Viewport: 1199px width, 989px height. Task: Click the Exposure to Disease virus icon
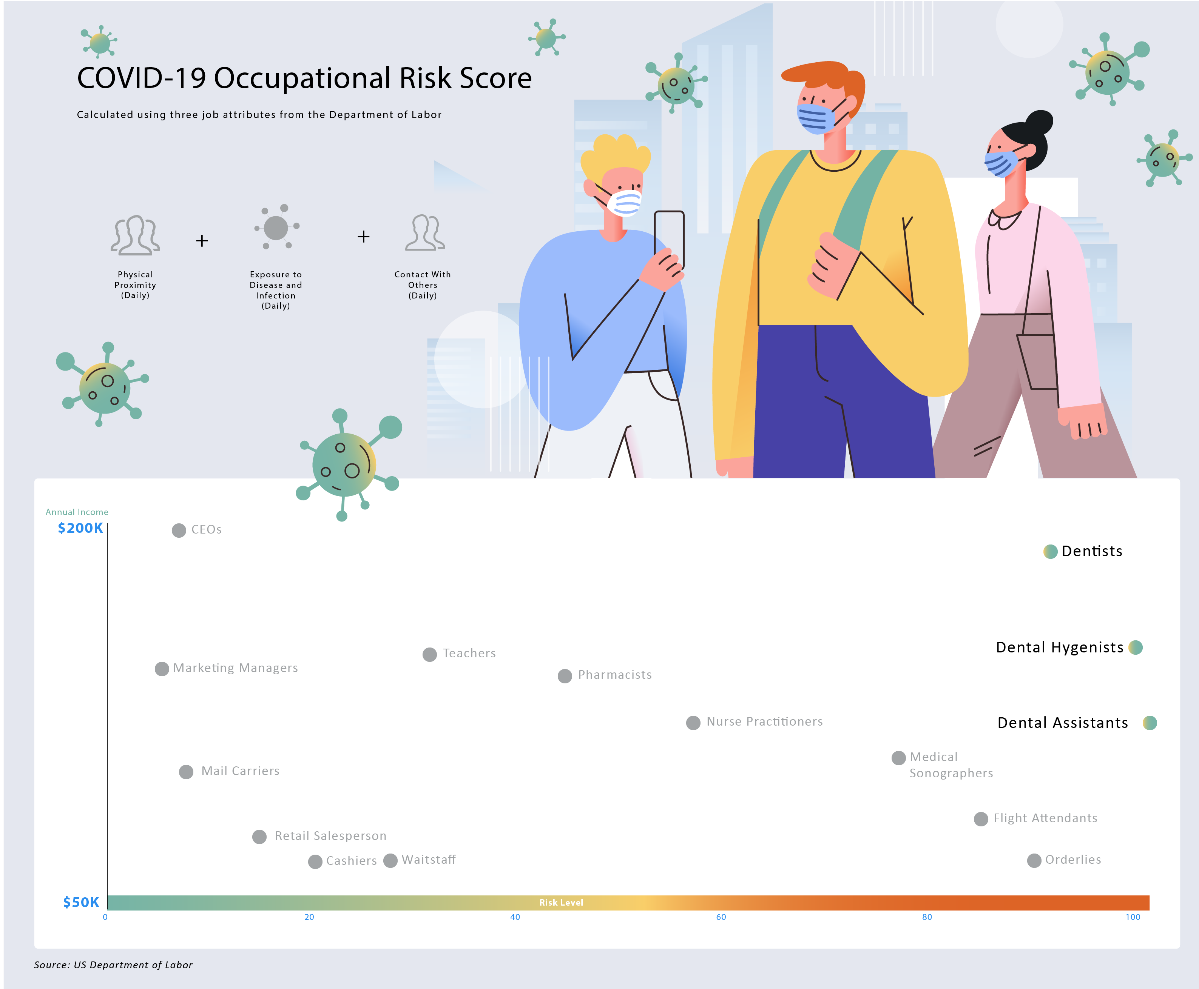click(x=277, y=227)
